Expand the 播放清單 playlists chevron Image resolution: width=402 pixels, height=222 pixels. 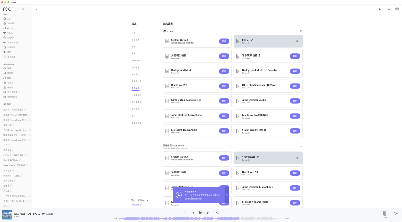coord(11,104)
